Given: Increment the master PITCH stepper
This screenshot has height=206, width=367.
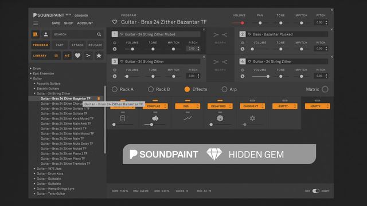Looking at the screenshot, I should [x=326, y=22].
